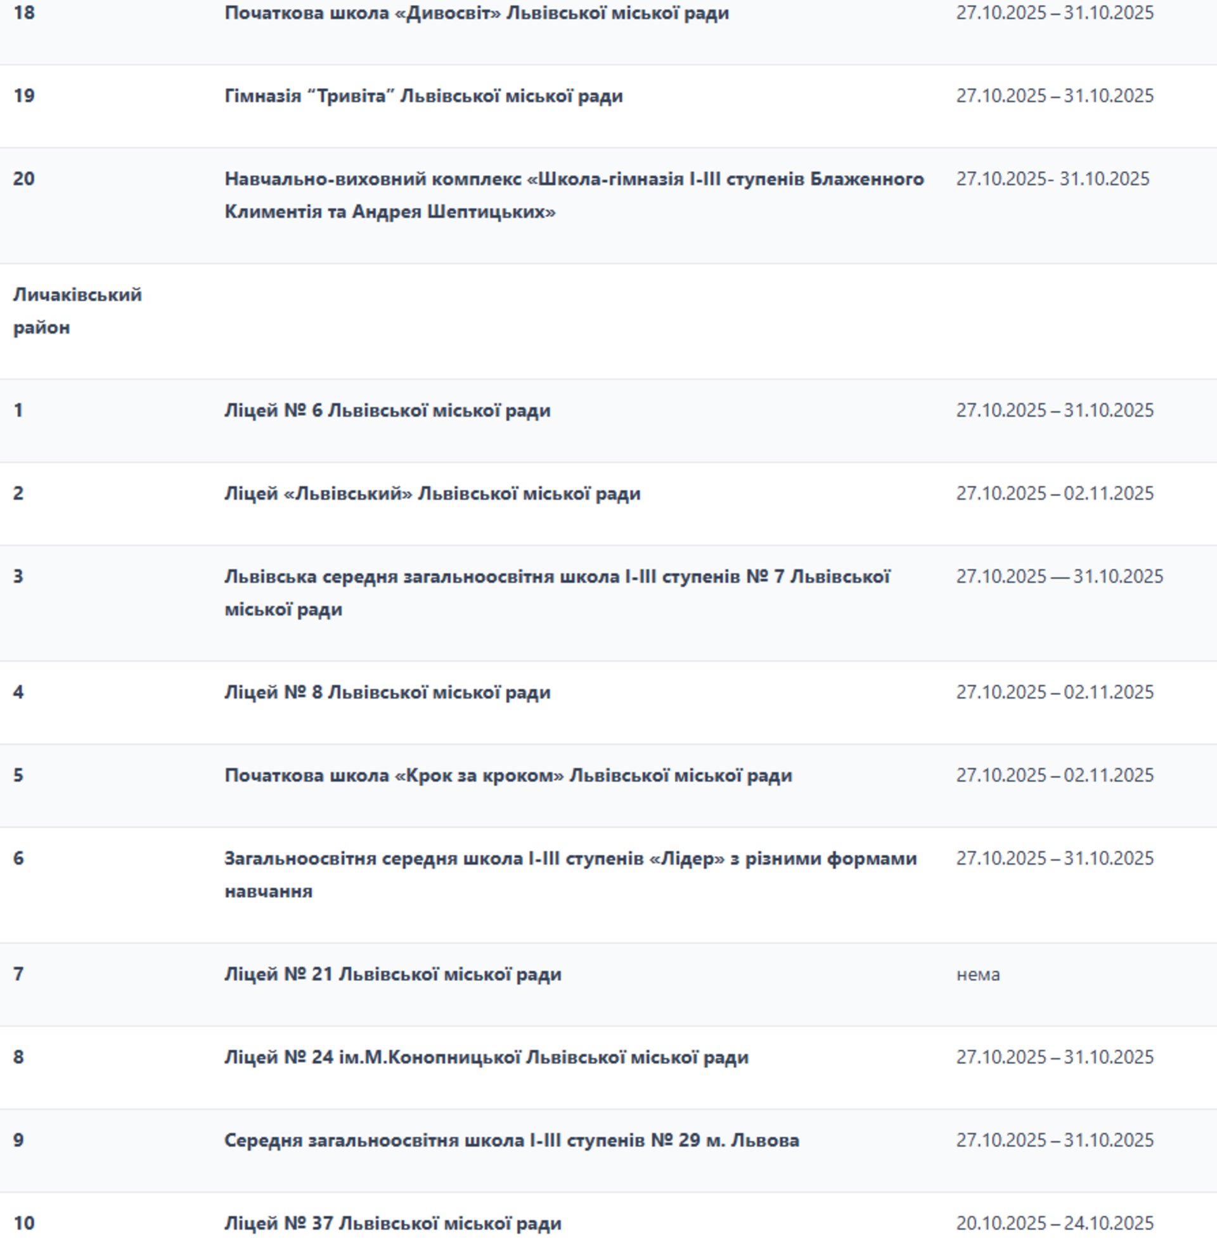Click the date range 20.10.2025 – 24.10.2025
This screenshot has height=1246, width=1217.
click(x=1055, y=1224)
